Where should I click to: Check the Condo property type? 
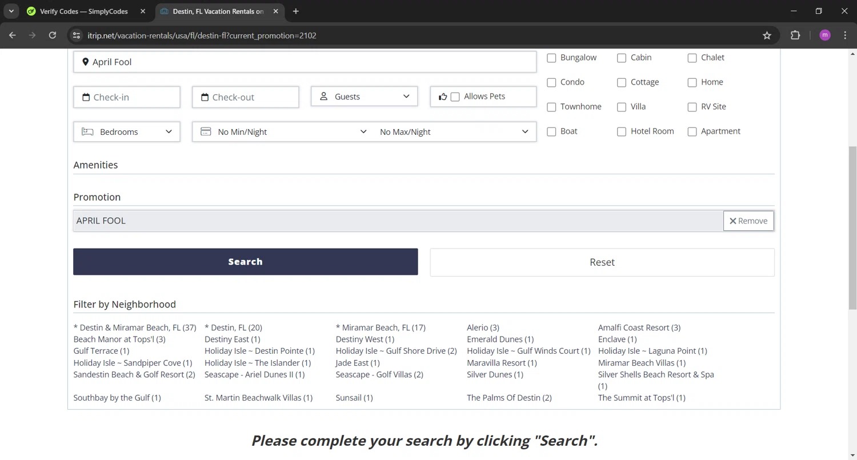pos(552,82)
